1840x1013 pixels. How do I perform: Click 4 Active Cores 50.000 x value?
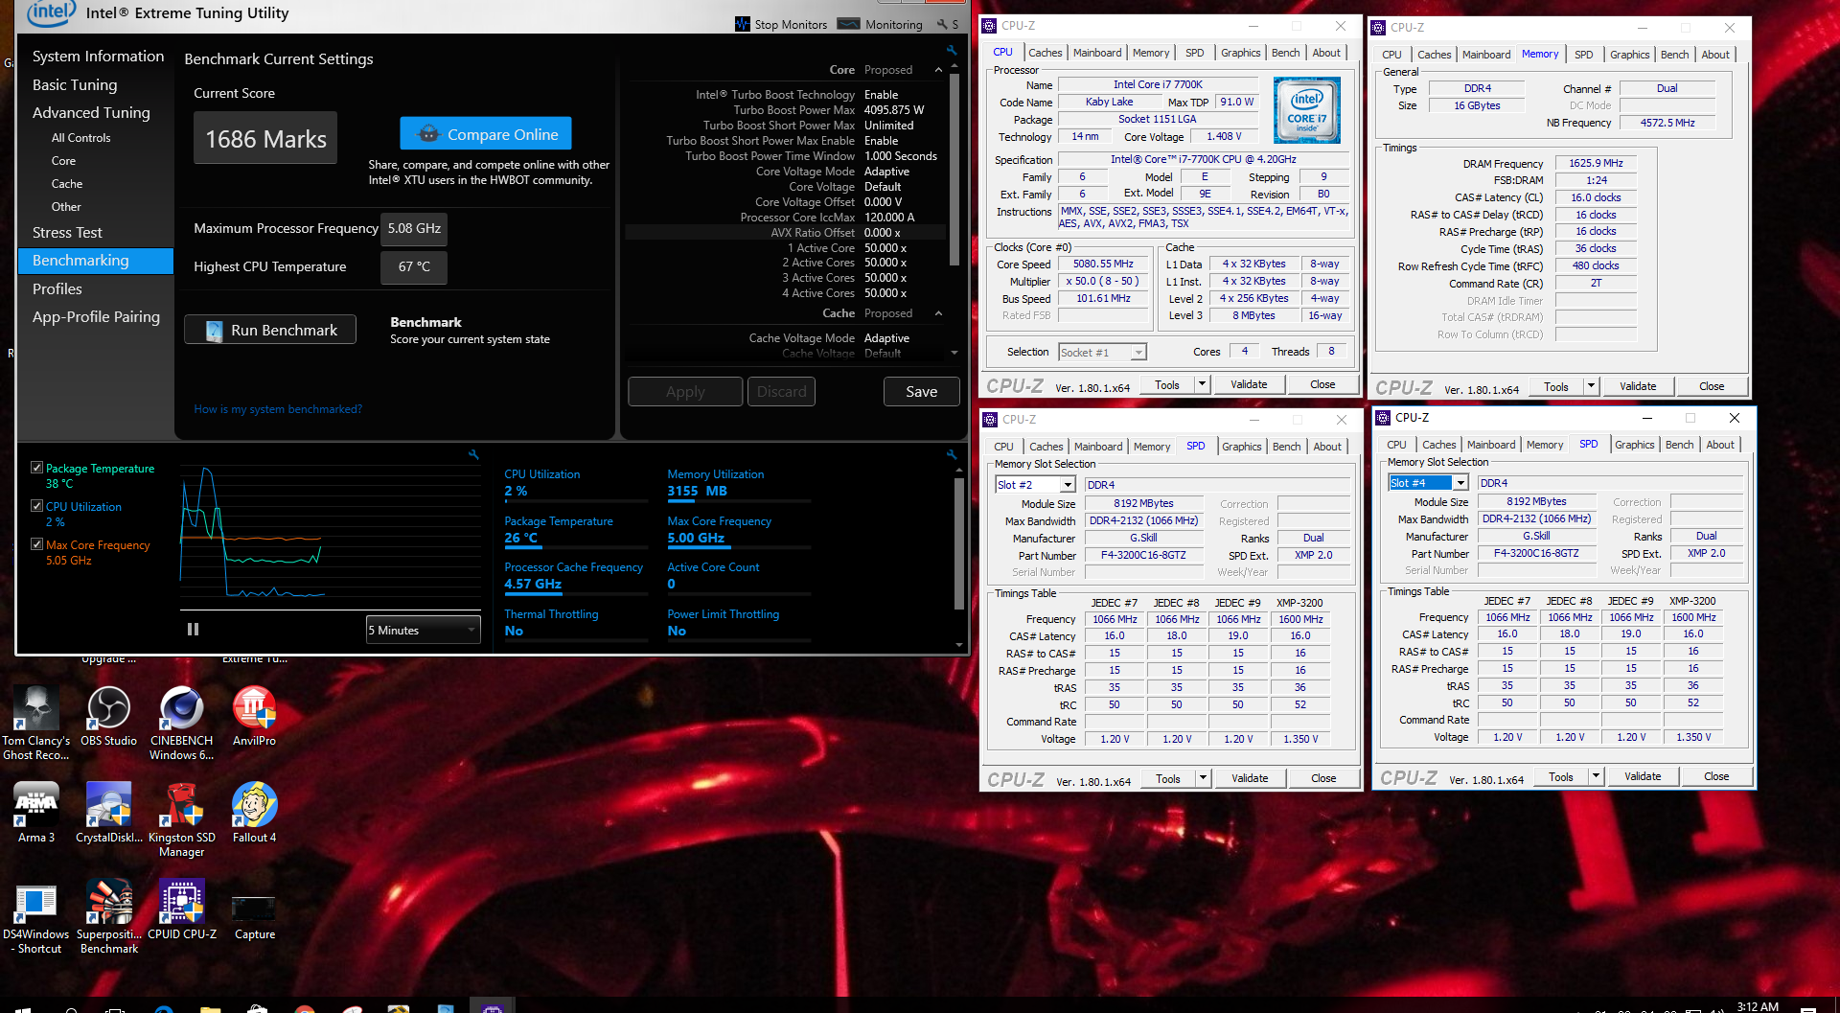[x=885, y=293]
